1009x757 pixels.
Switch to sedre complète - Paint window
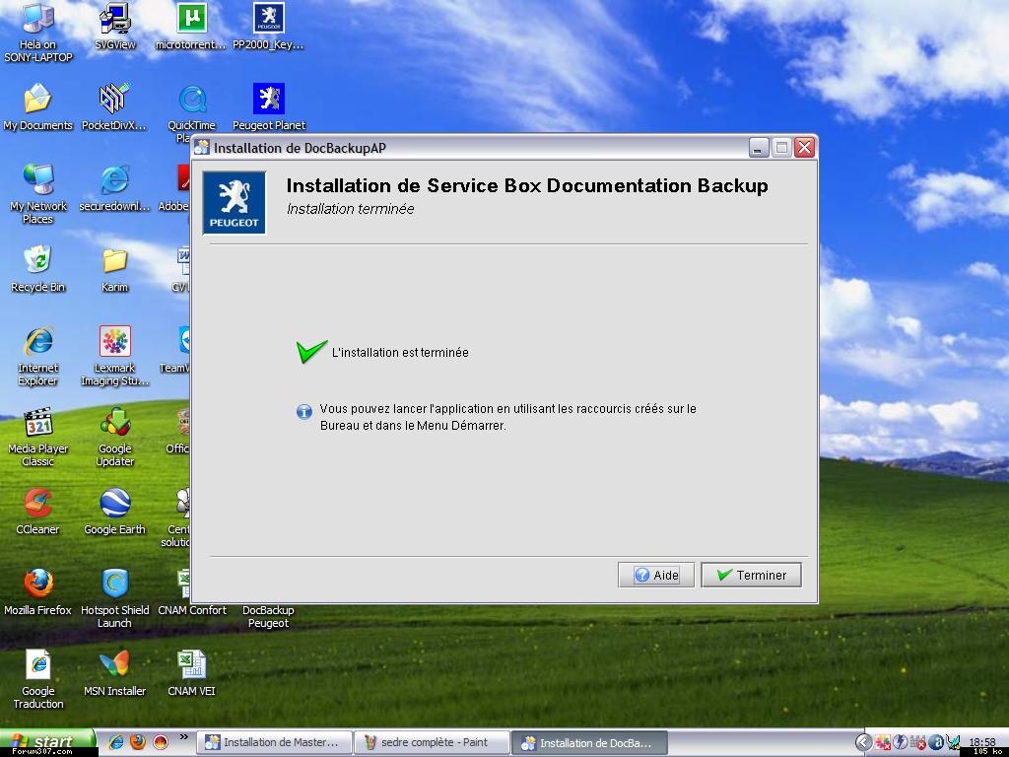pyautogui.click(x=432, y=743)
